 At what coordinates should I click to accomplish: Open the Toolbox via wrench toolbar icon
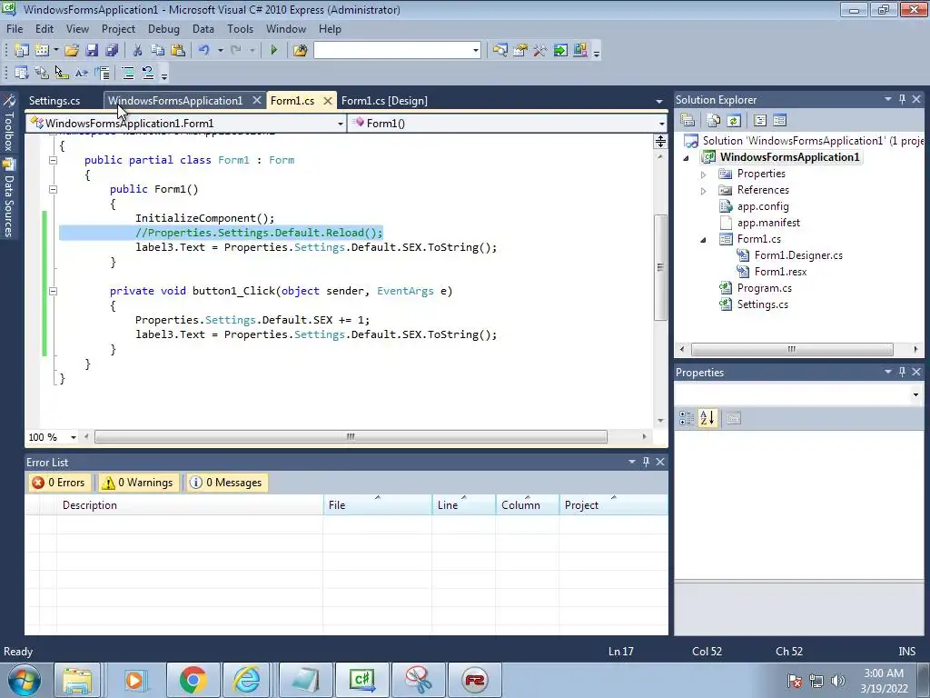pos(539,51)
